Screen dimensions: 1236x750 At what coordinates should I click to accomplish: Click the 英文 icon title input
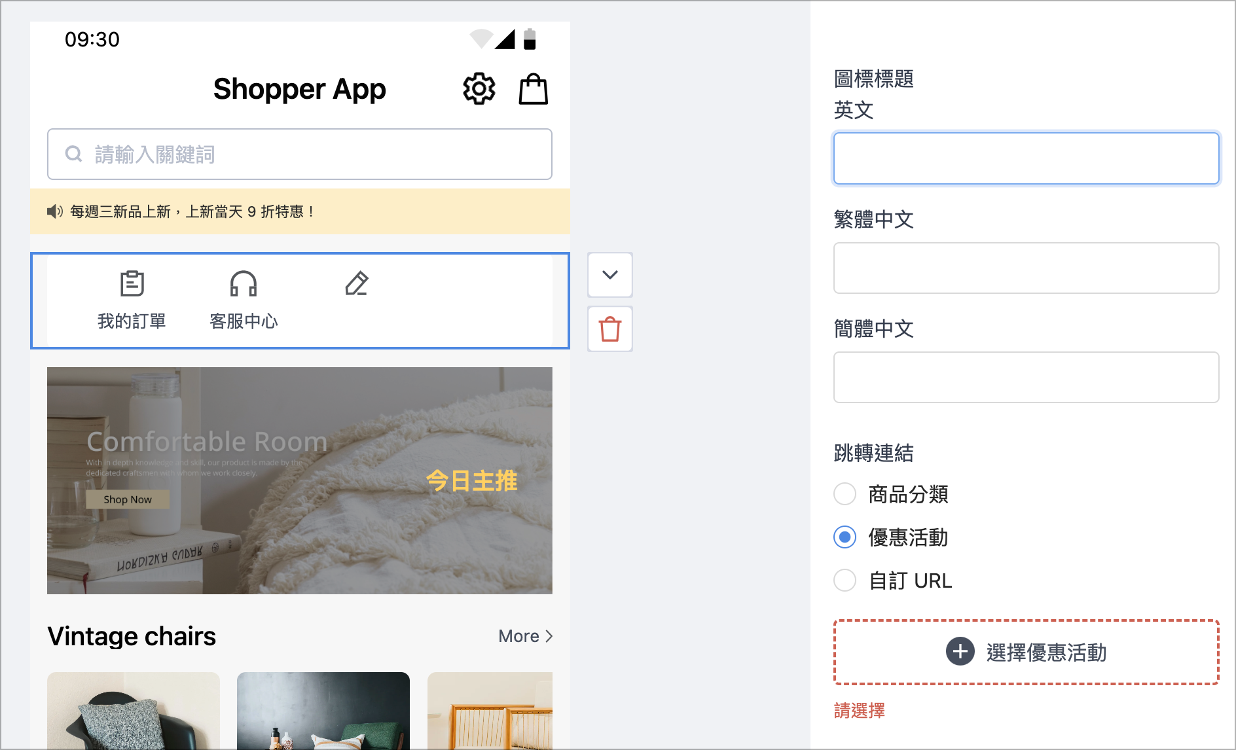click(x=1026, y=158)
